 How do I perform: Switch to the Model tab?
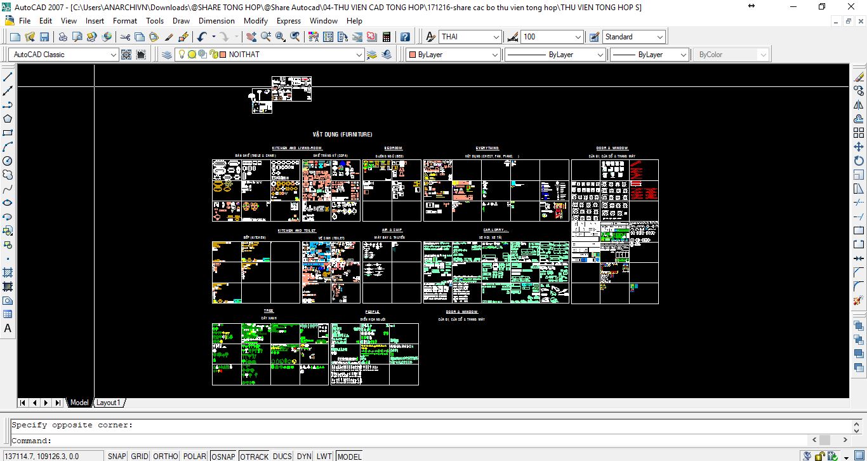coord(79,403)
